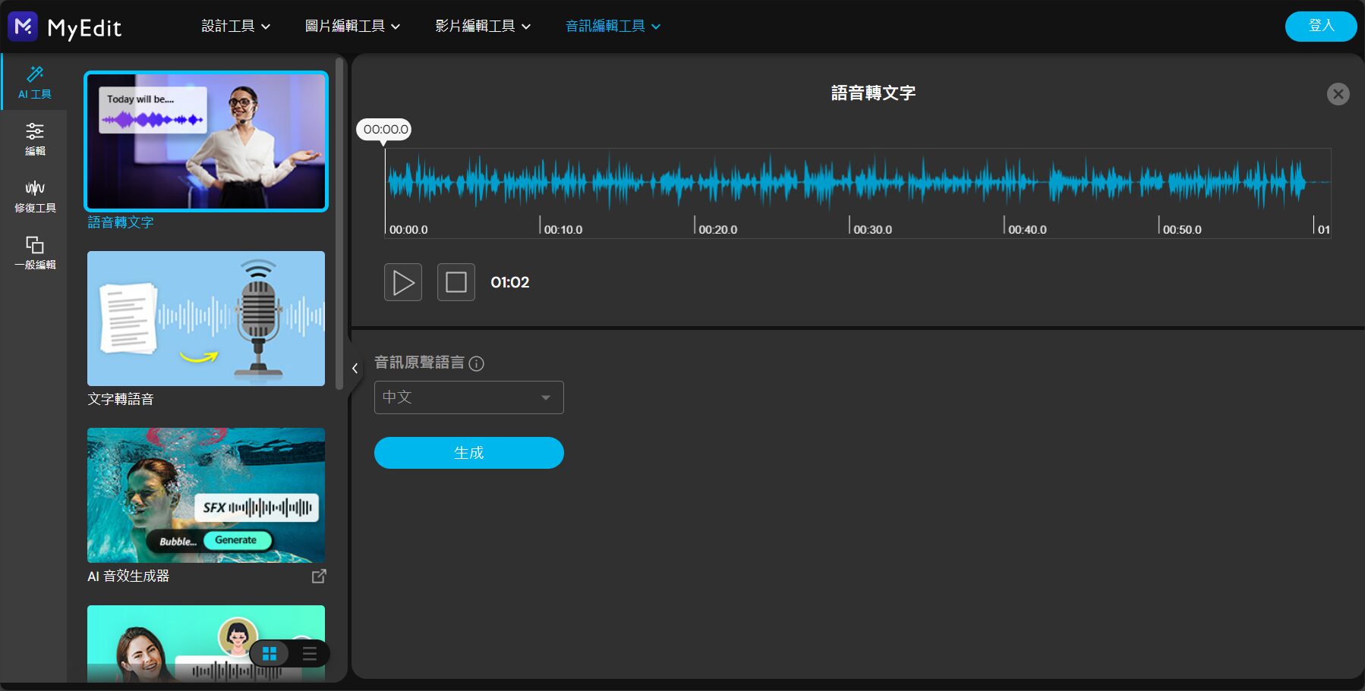Open the 一般編輯 sidebar section

click(x=35, y=253)
